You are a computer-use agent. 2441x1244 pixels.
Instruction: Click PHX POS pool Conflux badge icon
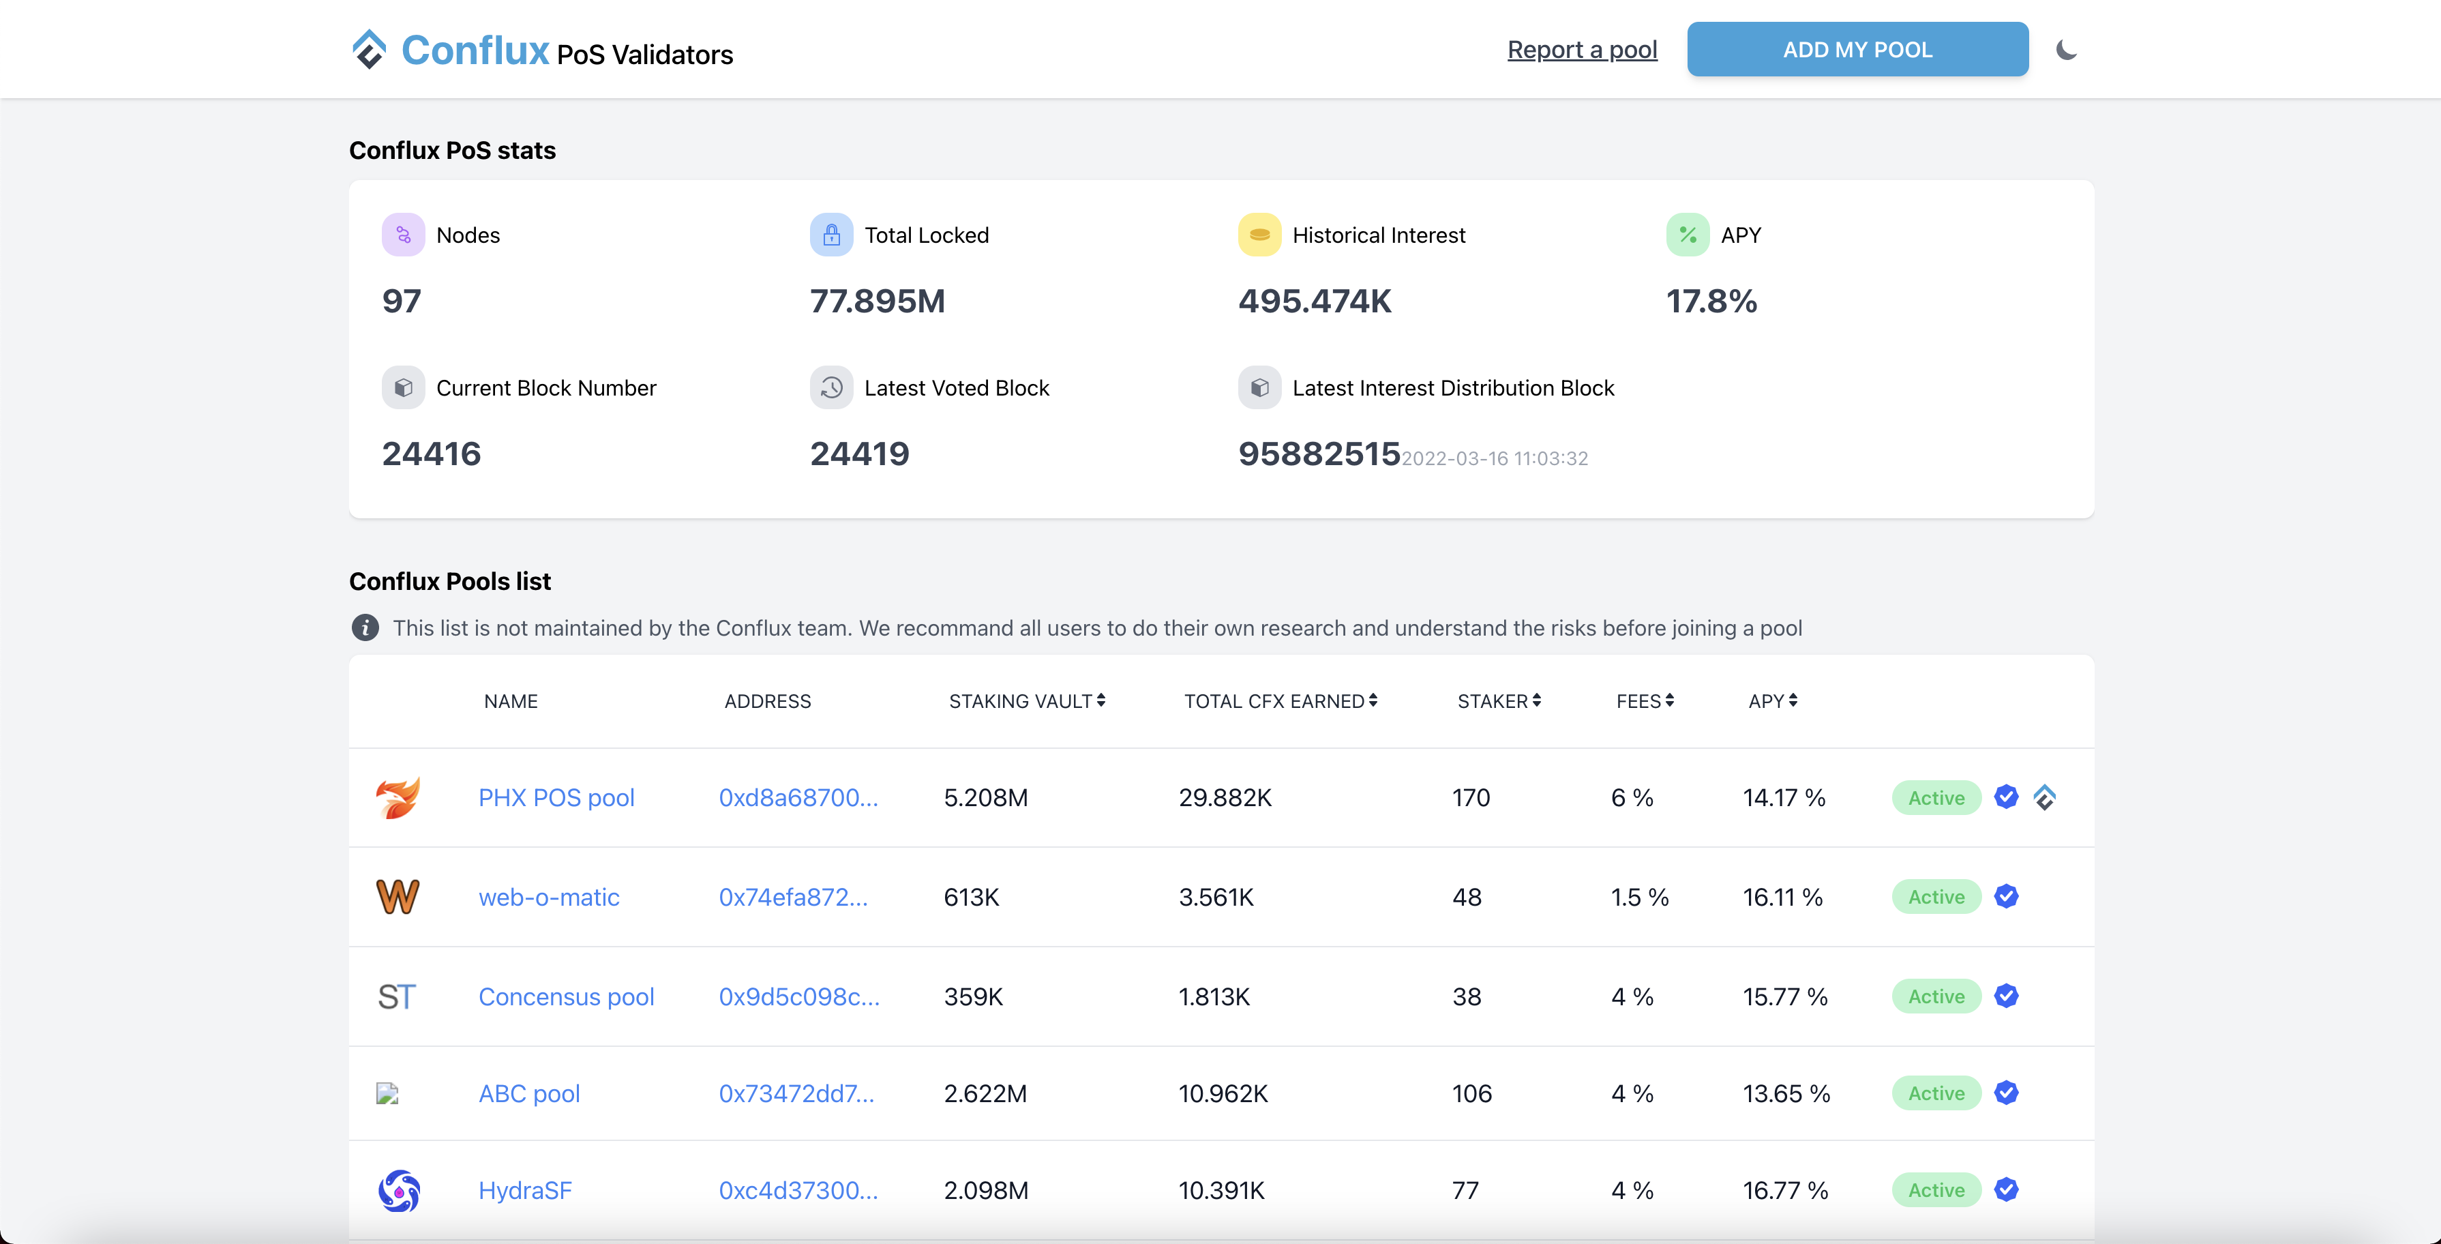pyautogui.click(x=2044, y=797)
